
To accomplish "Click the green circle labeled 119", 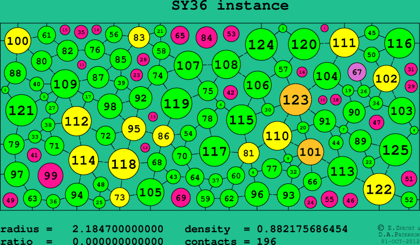I will pyautogui.click(x=177, y=104).
